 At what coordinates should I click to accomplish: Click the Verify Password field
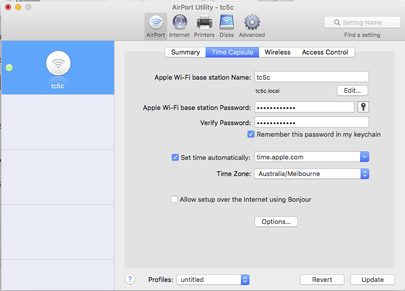pyautogui.click(x=312, y=122)
